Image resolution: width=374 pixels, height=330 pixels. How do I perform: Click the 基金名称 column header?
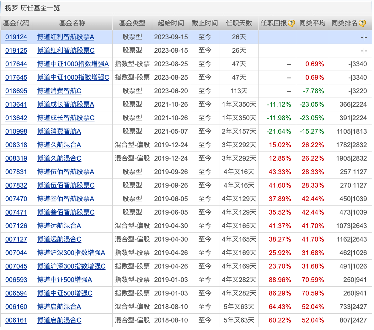coord(72,23)
